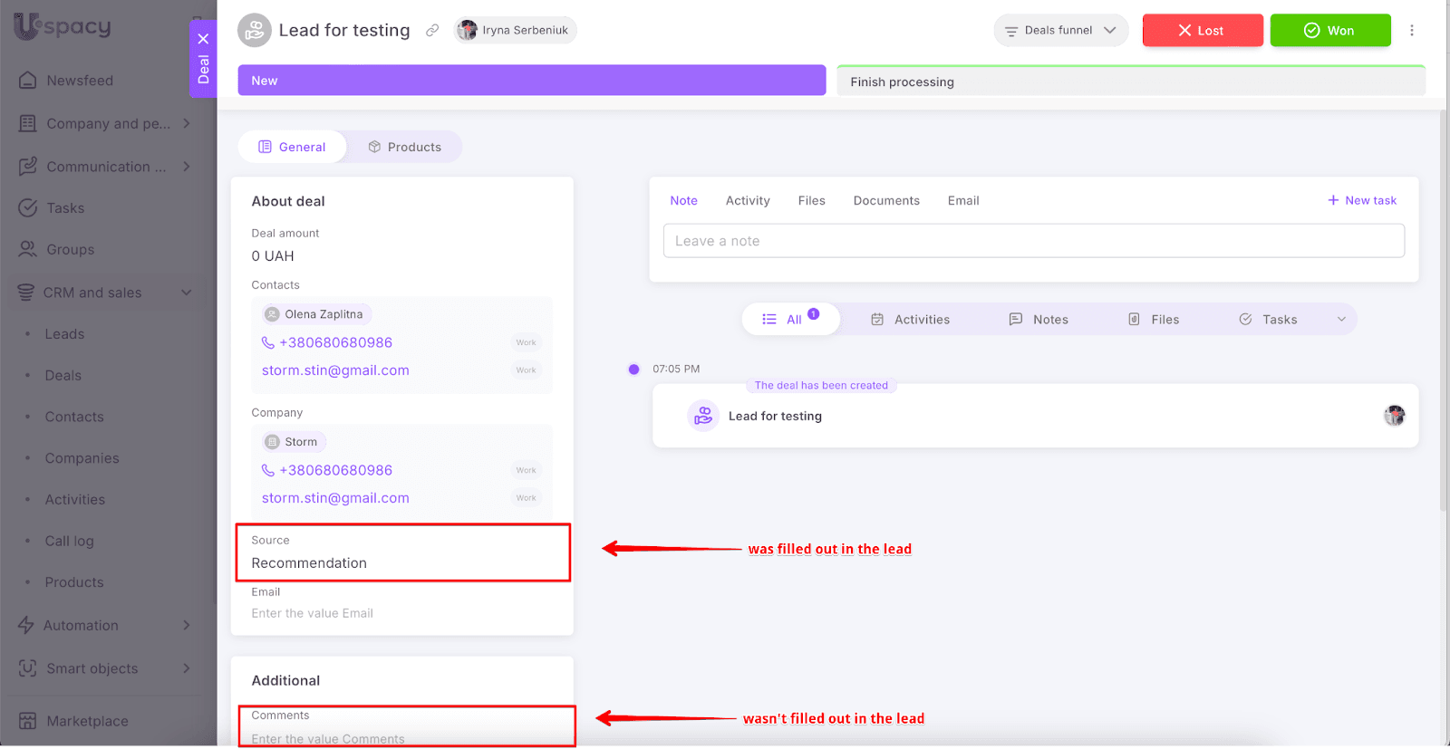Close the Deal panel with X icon

point(203,39)
